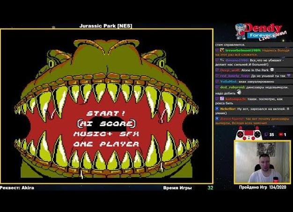
Task: Click the emote after 'надо добить'
Action: 239,92
